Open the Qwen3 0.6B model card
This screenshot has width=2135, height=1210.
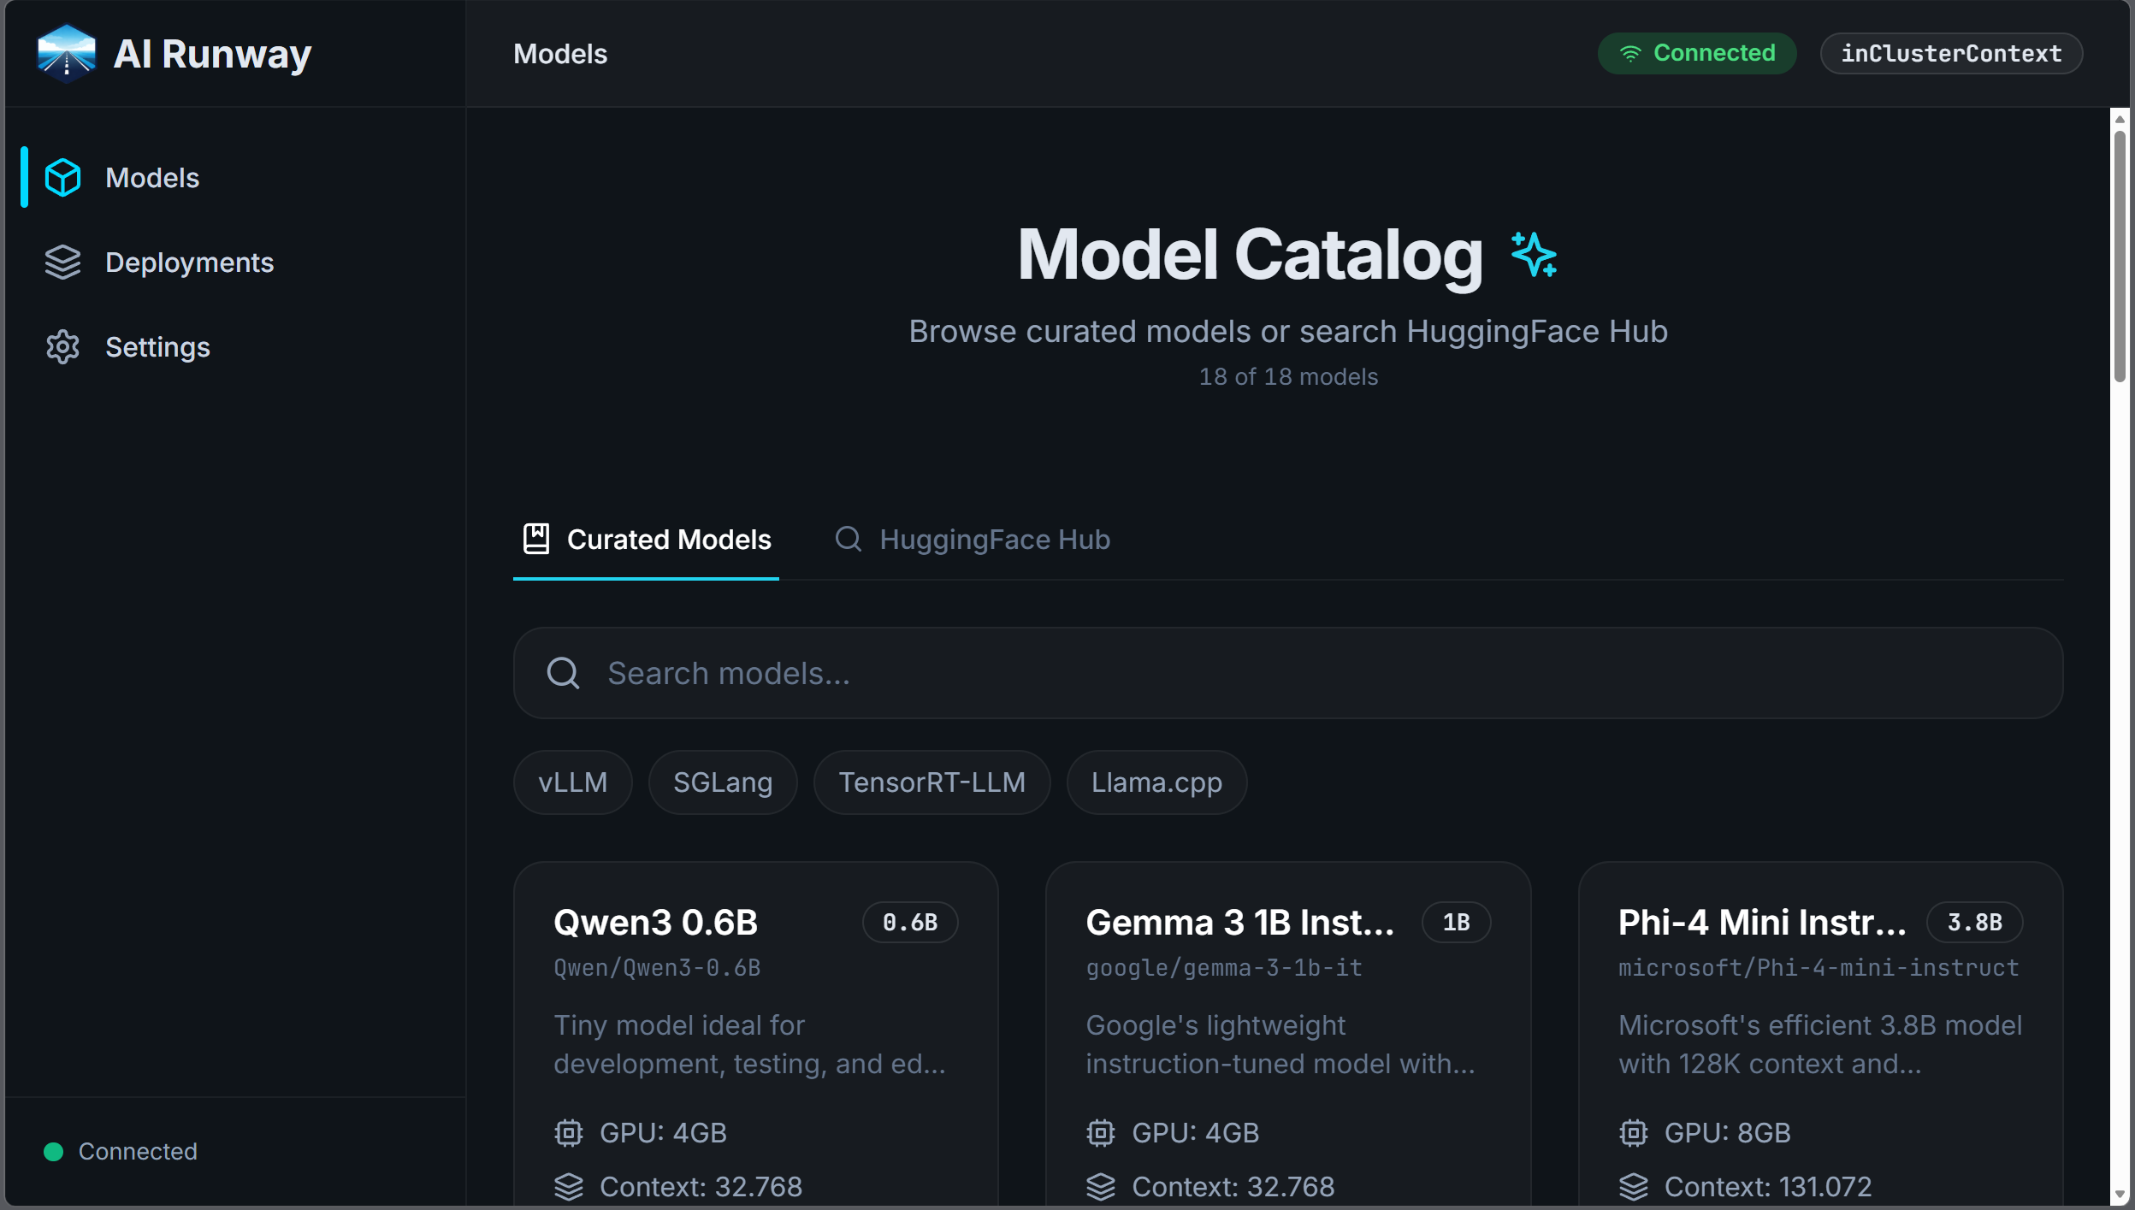(x=755, y=1026)
